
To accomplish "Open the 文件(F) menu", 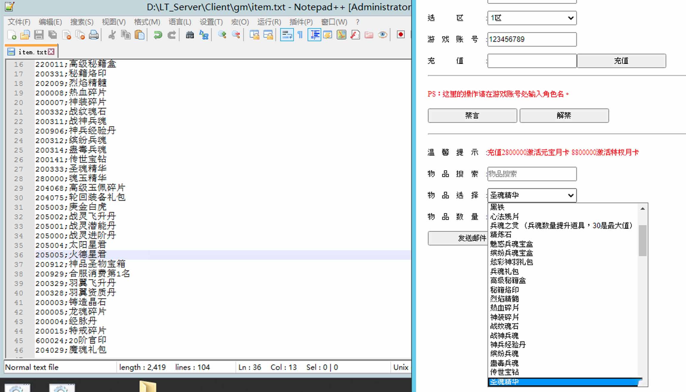I will [19, 22].
